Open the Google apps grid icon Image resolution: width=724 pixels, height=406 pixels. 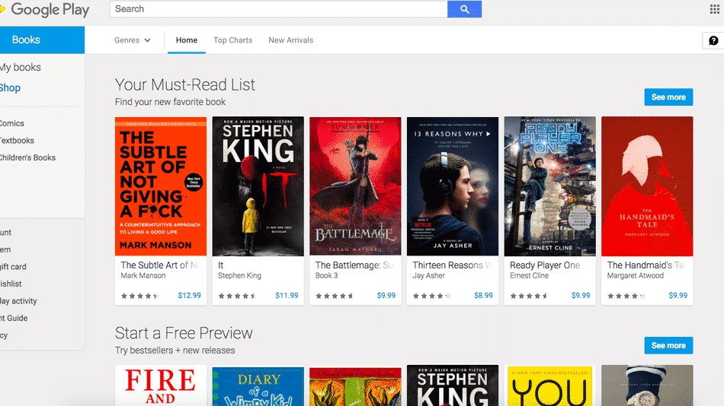click(x=714, y=9)
